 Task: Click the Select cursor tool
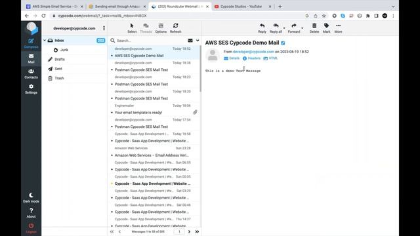click(x=132, y=28)
